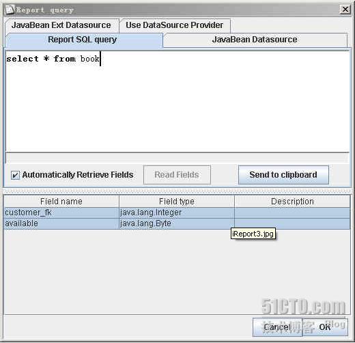Toggle Automatically Retrieve Fields checkbox
The width and height of the screenshot is (355, 343).
[x=15, y=175]
